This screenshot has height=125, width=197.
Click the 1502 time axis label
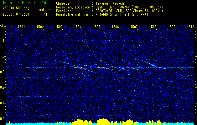coord(40,27)
